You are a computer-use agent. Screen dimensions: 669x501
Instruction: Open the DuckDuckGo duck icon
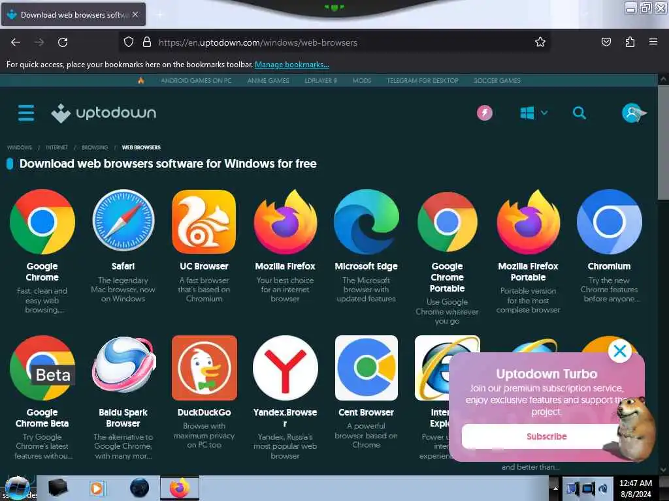(x=204, y=368)
